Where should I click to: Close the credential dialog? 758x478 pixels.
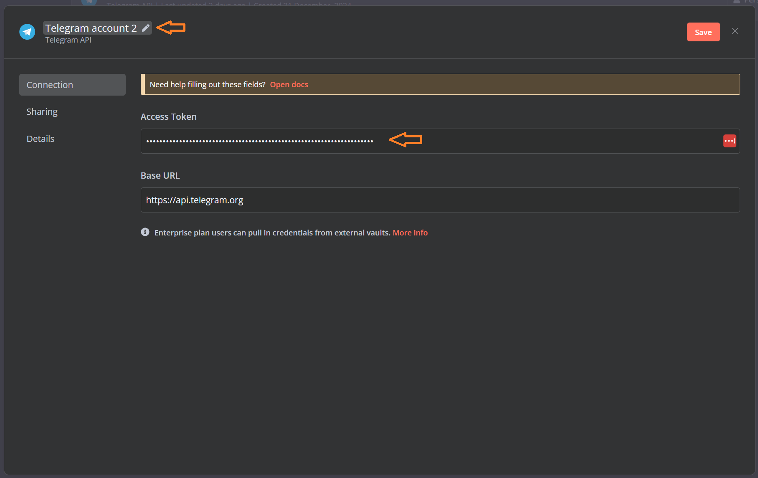click(735, 31)
